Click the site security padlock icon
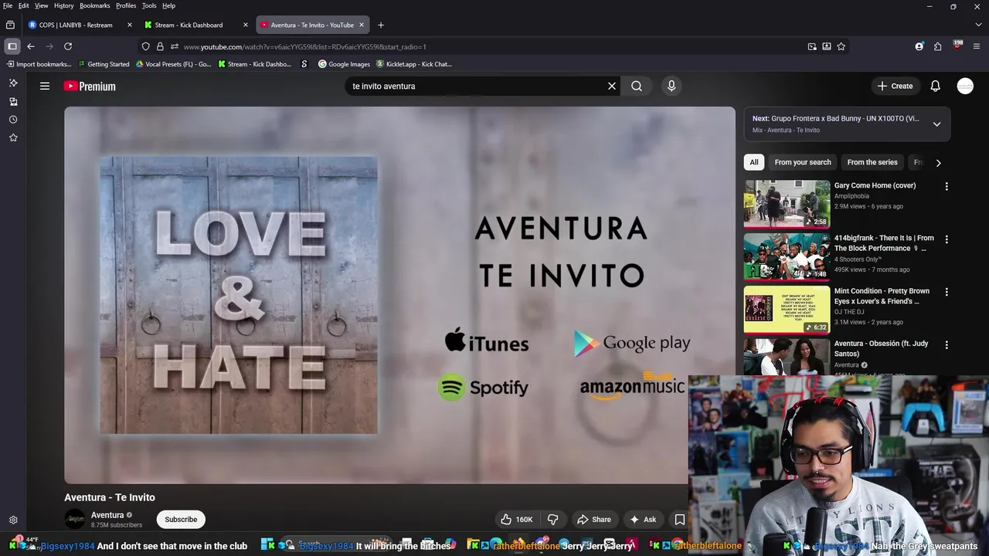Screen dimensions: 989x556 coord(160,46)
